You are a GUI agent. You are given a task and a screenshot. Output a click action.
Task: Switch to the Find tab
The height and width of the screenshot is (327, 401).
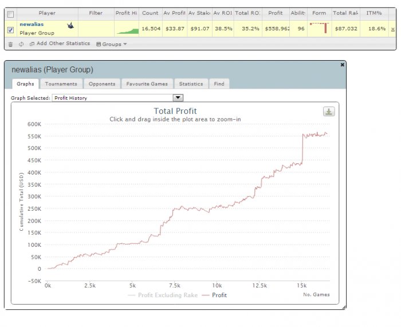click(x=219, y=84)
